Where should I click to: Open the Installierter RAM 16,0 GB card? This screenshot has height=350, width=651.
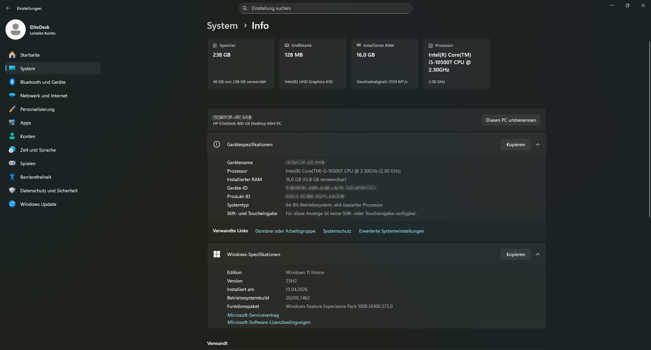[384, 64]
